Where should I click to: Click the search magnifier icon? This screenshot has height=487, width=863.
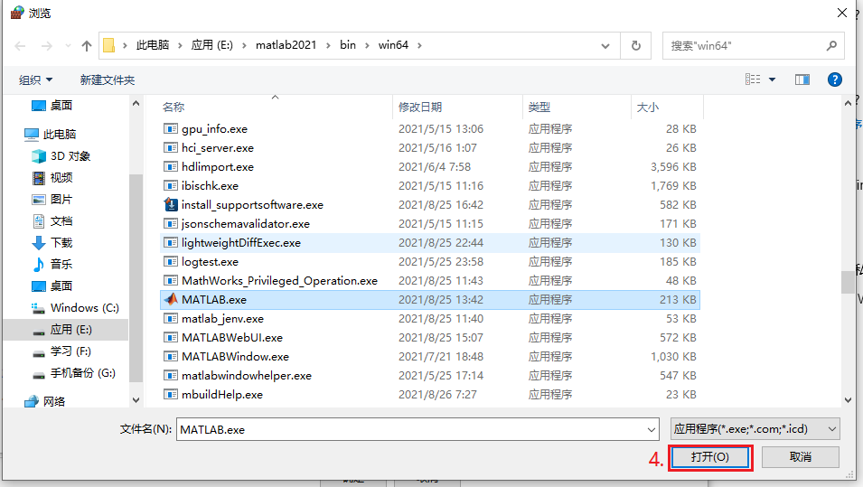point(831,46)
